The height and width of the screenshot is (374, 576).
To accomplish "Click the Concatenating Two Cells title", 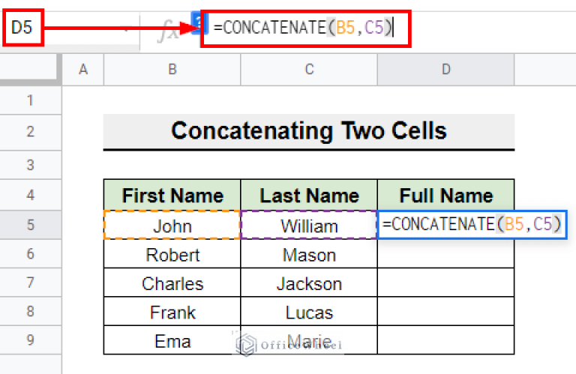I will (309, 131).
